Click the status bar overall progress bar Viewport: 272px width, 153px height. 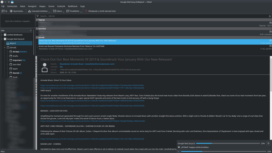click(223, 151)
